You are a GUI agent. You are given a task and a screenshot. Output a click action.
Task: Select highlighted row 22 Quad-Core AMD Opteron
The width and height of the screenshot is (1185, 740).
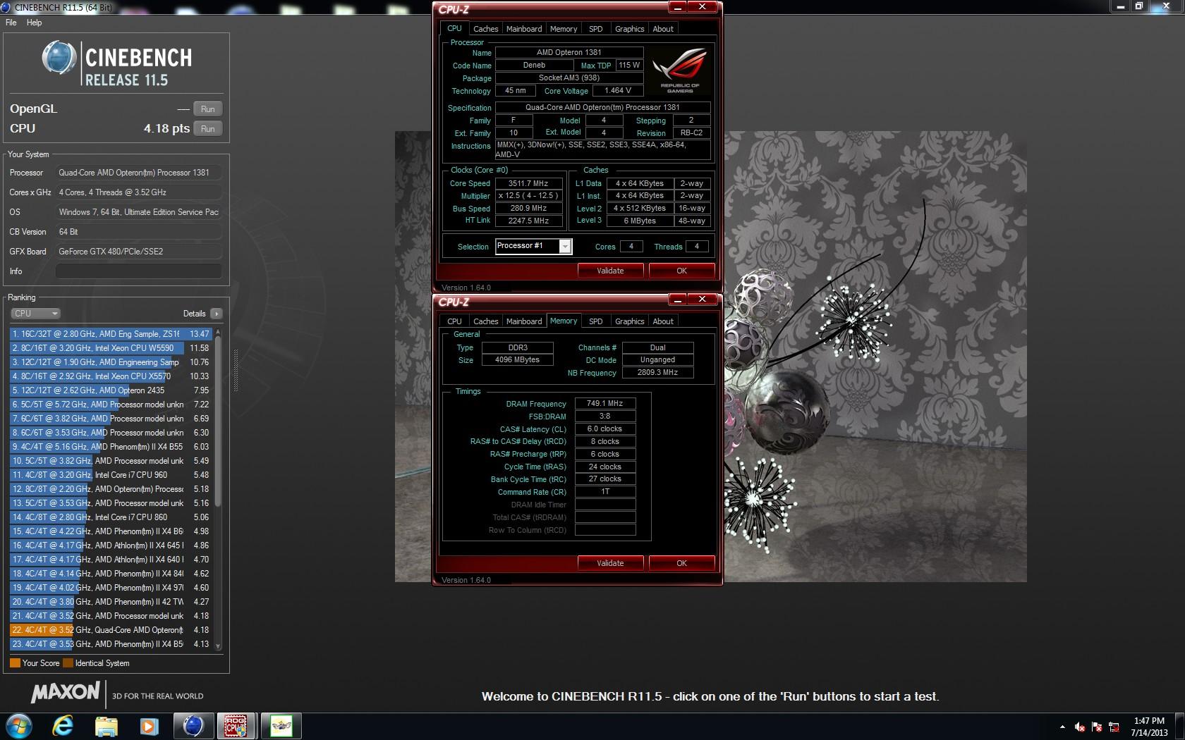(111, 630)
